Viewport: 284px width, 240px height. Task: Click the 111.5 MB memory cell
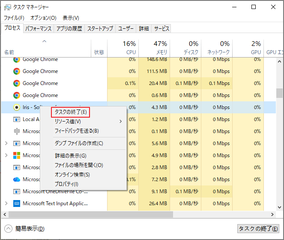(x=154, y=71)
